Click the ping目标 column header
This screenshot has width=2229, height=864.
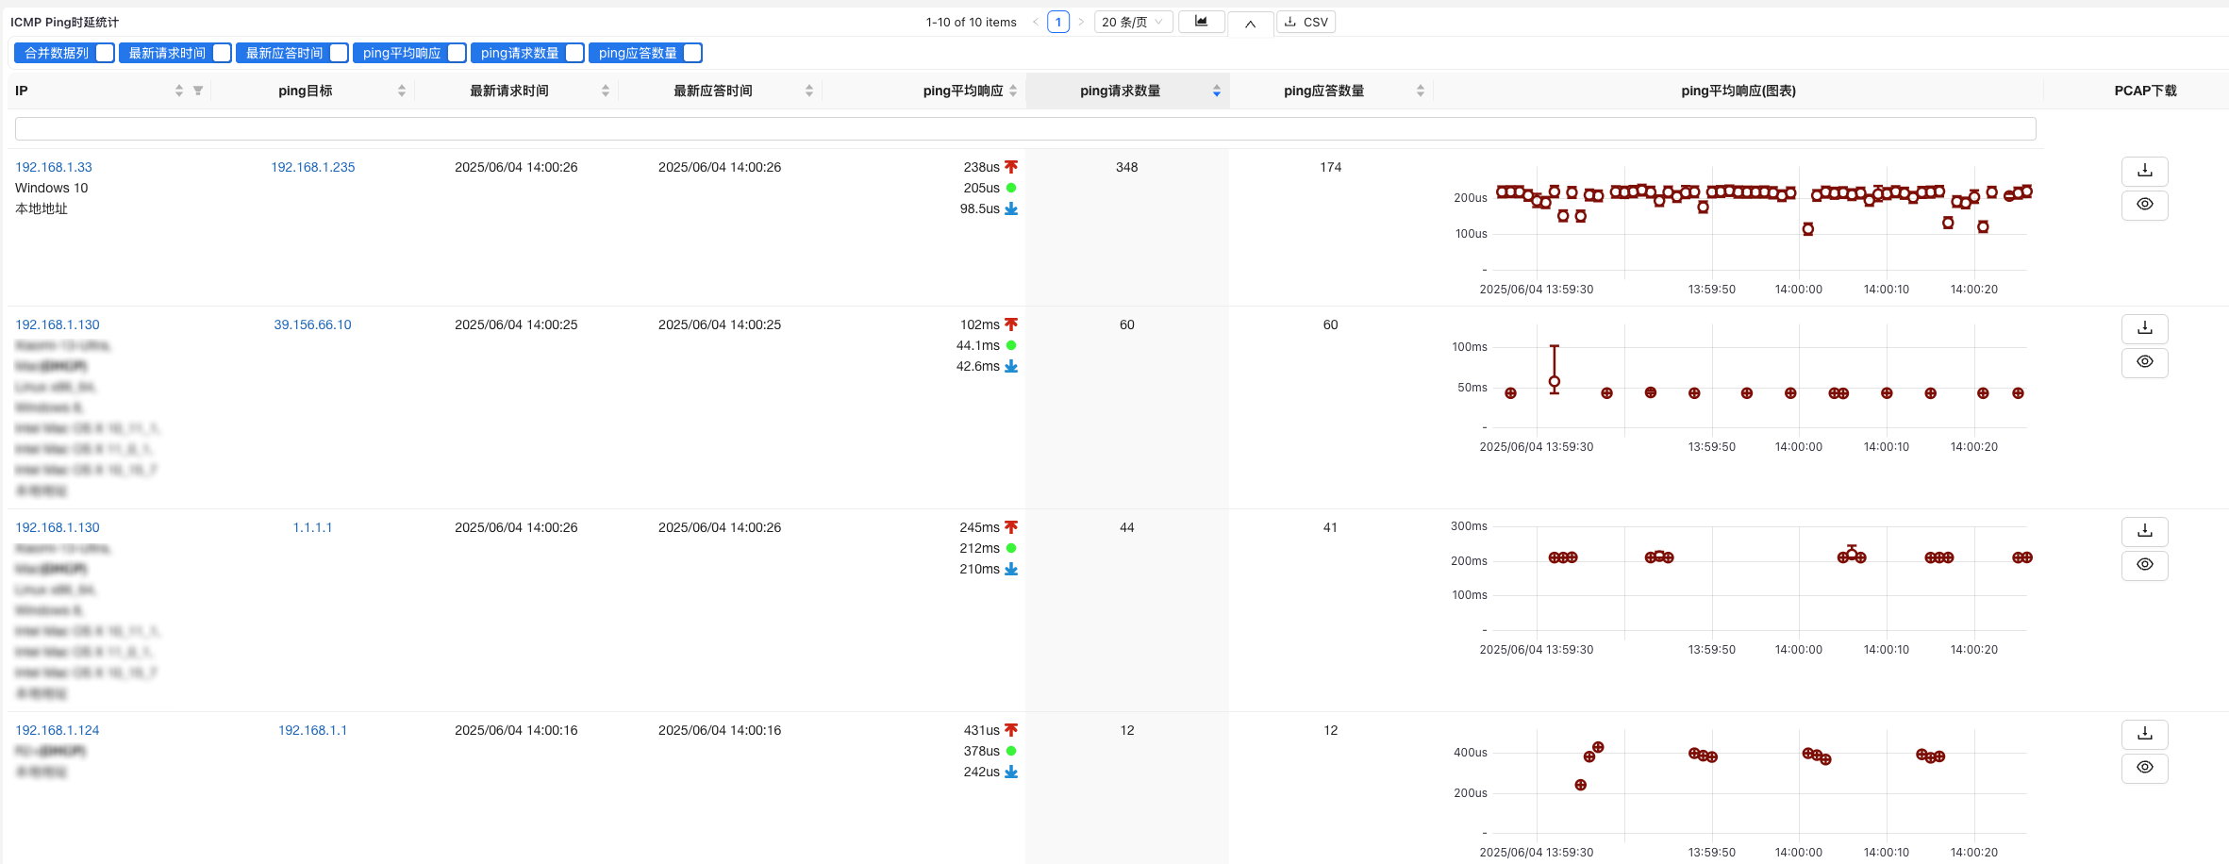[x=306, y=91]
